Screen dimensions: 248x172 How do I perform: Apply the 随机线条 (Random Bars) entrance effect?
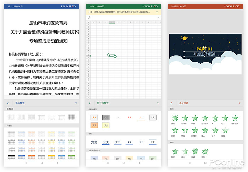(x=235, y=118)
